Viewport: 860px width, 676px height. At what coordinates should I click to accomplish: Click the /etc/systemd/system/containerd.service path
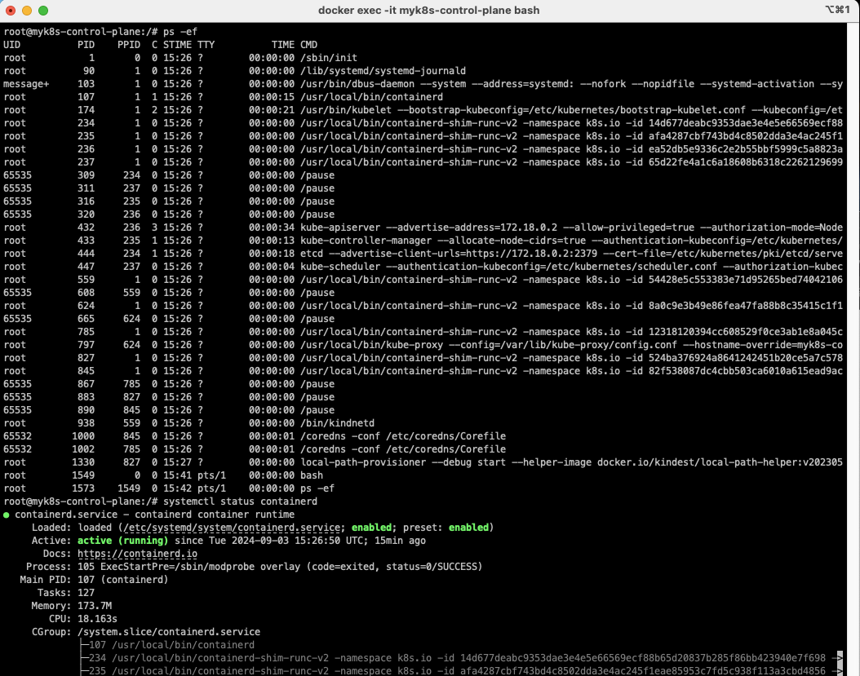[x=232, y=528]
